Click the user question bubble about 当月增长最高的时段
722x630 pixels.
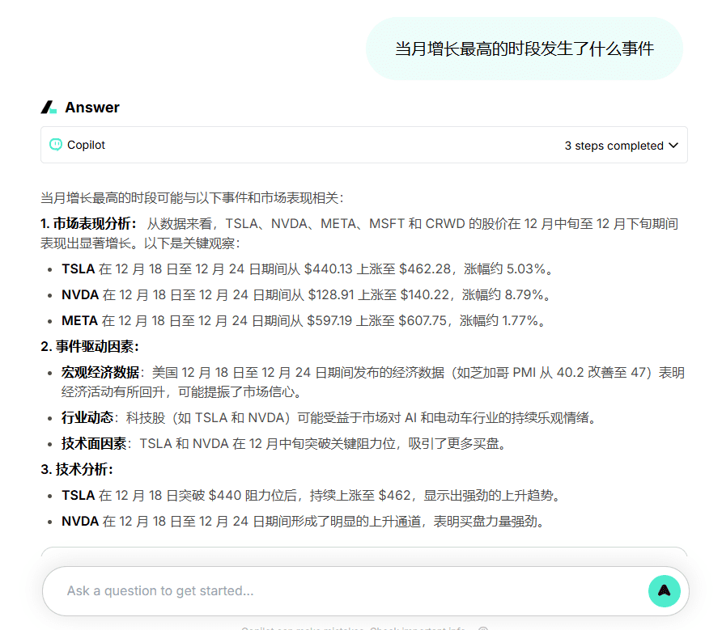[x=525, y=49]
